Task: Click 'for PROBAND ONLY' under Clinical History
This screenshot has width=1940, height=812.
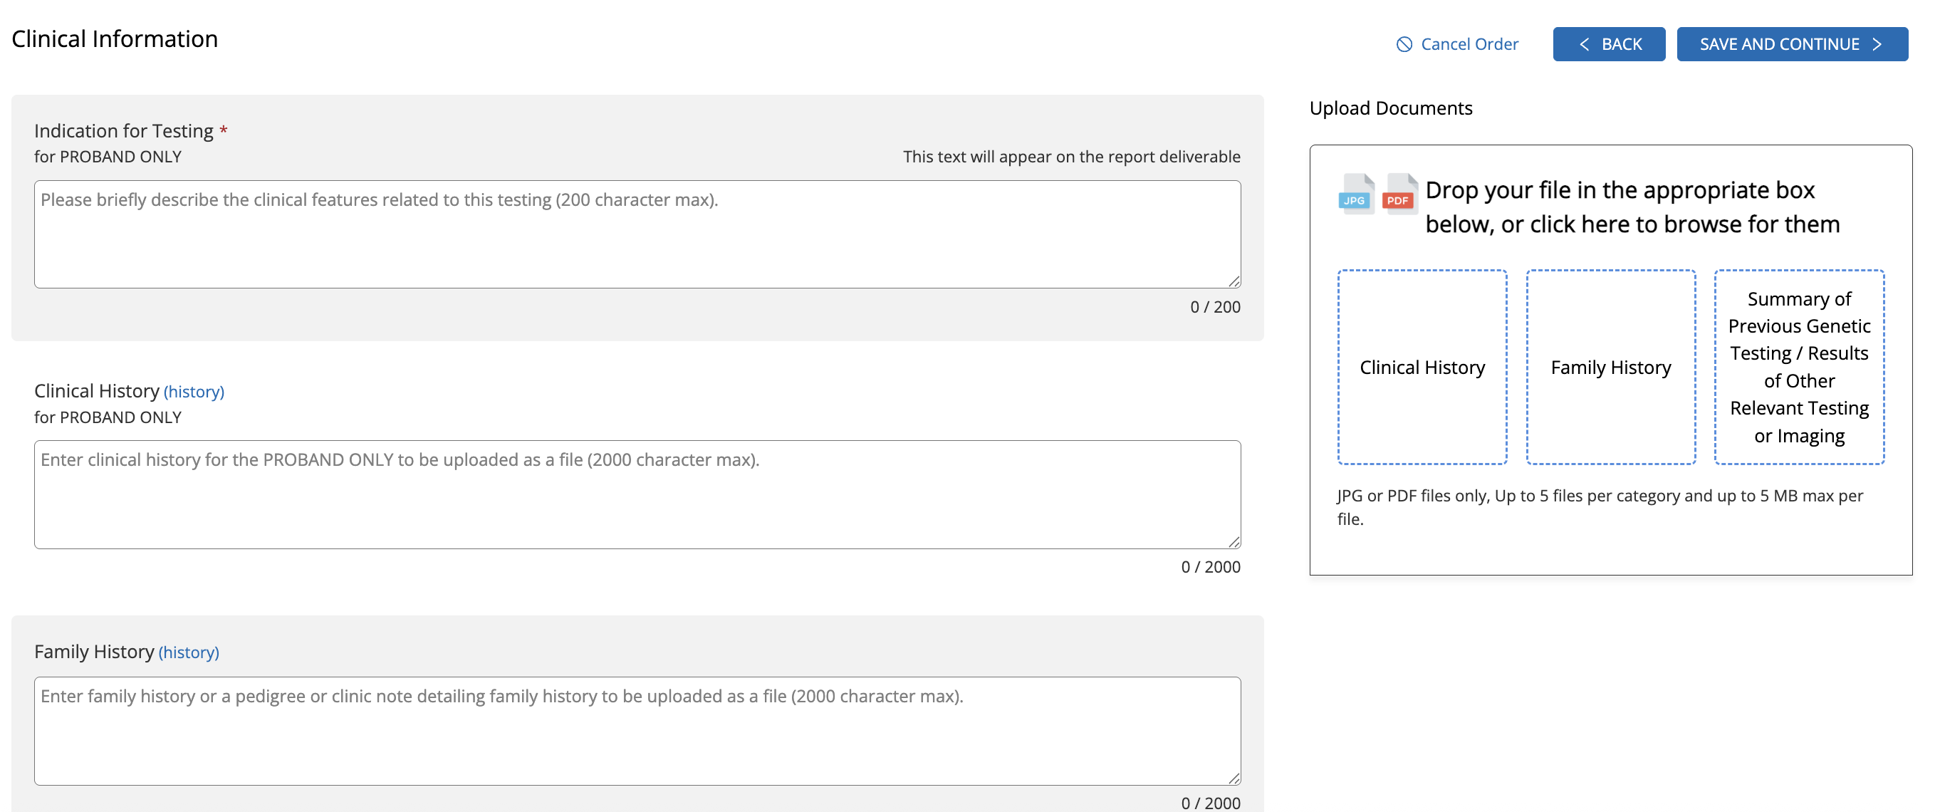Action: pos(108,417)
